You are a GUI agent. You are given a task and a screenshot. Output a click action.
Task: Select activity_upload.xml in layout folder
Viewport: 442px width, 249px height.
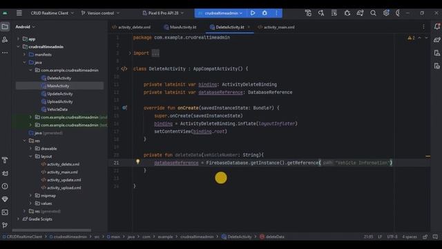tap(61, 187)
